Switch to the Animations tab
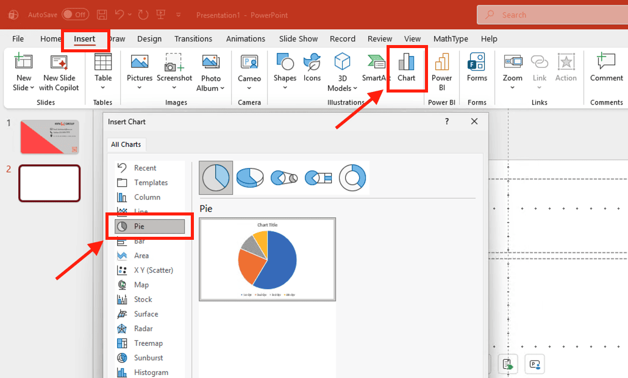This screenshot has height=378, width=628. (x=246, y=39)
